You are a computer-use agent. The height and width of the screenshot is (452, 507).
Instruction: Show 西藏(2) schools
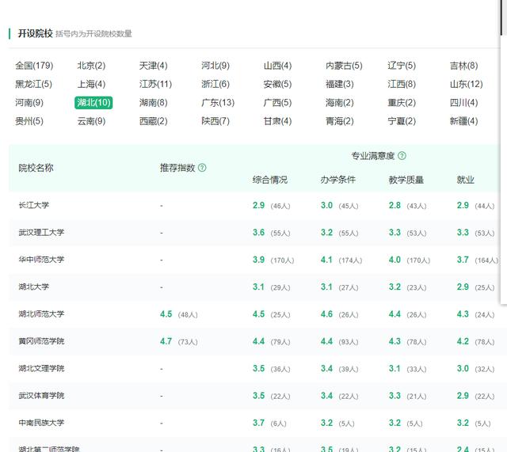tap(153, 121)
